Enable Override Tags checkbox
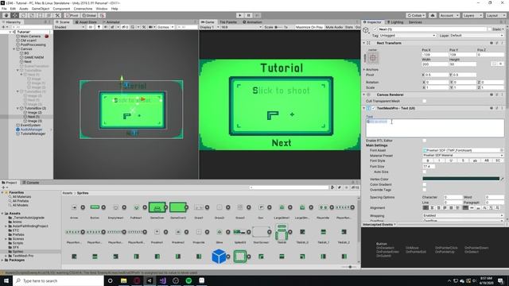509x286 pixels. coord(424,190)
